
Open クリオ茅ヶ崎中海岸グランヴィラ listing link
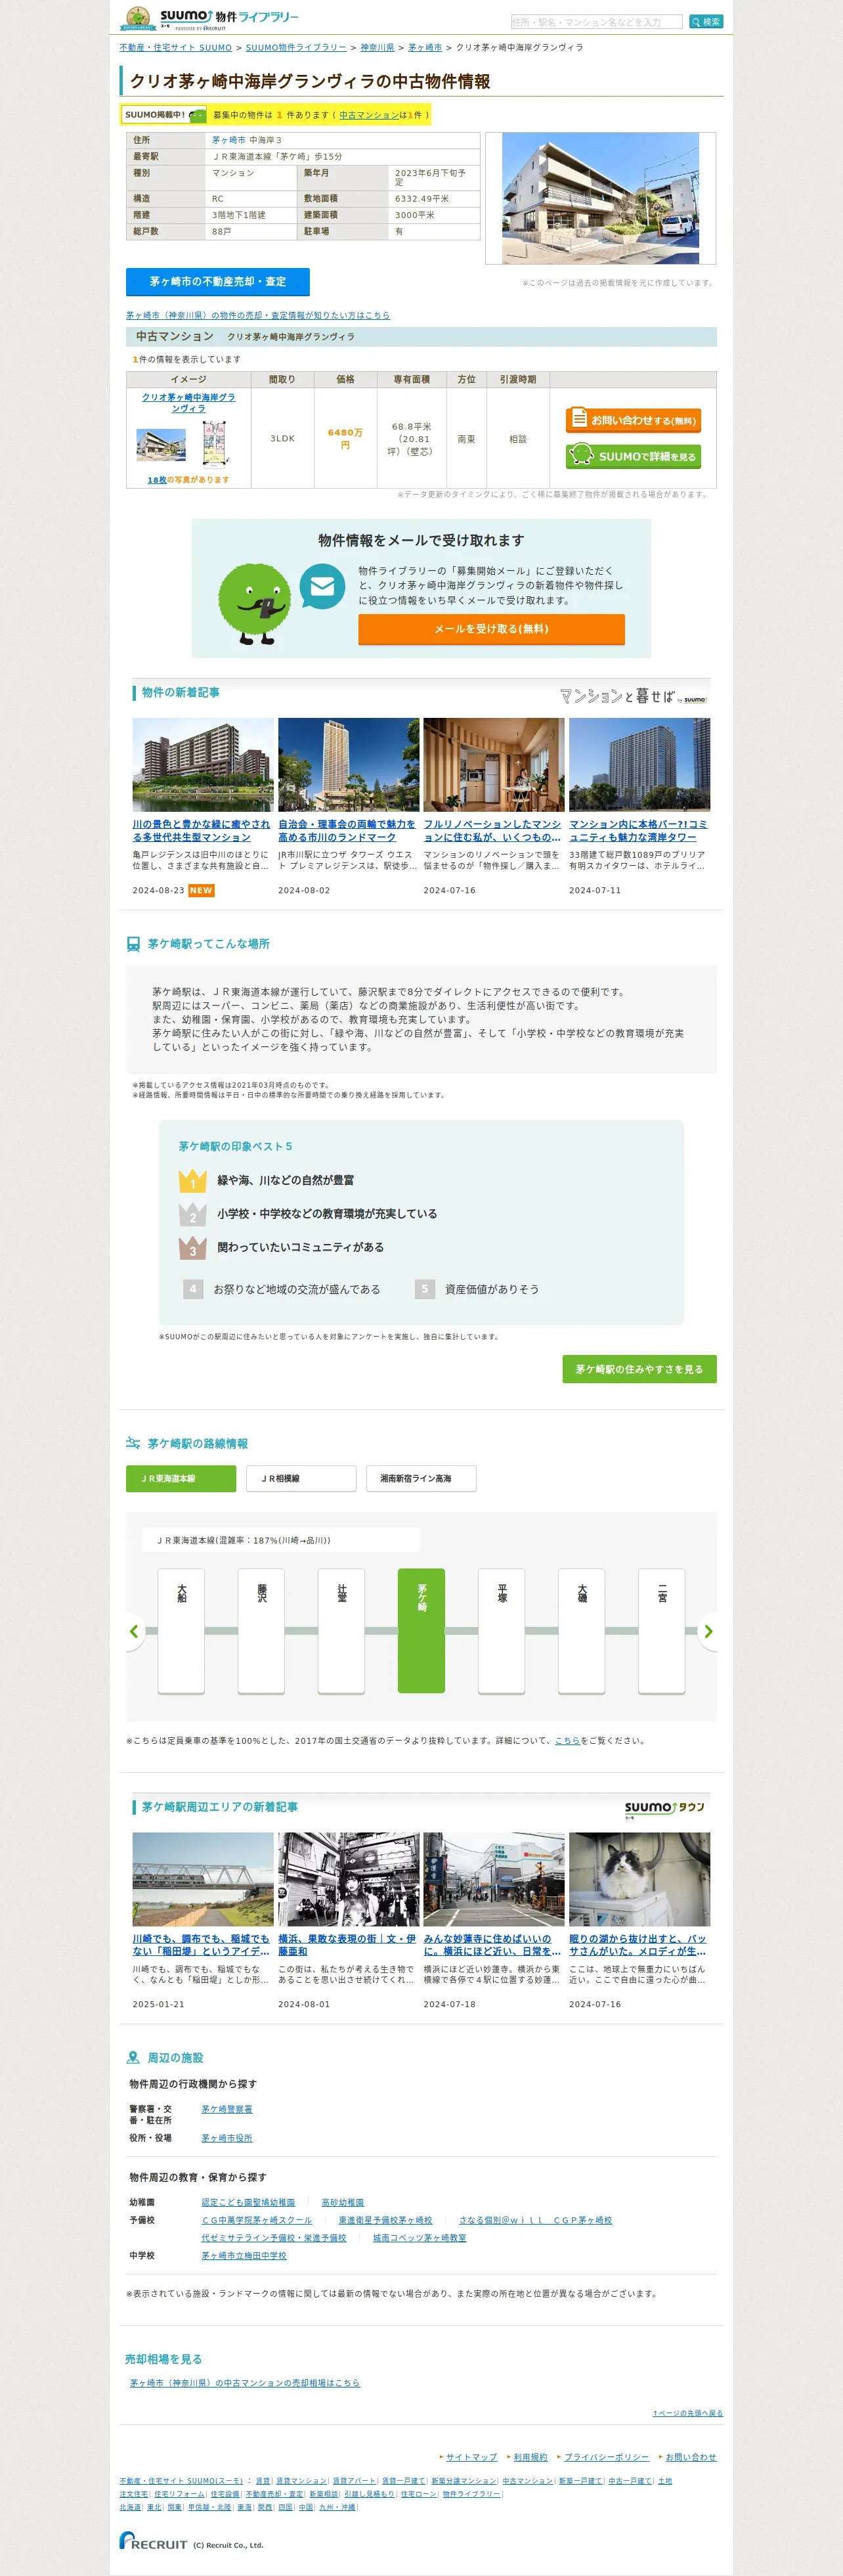(x=188, y=402)
